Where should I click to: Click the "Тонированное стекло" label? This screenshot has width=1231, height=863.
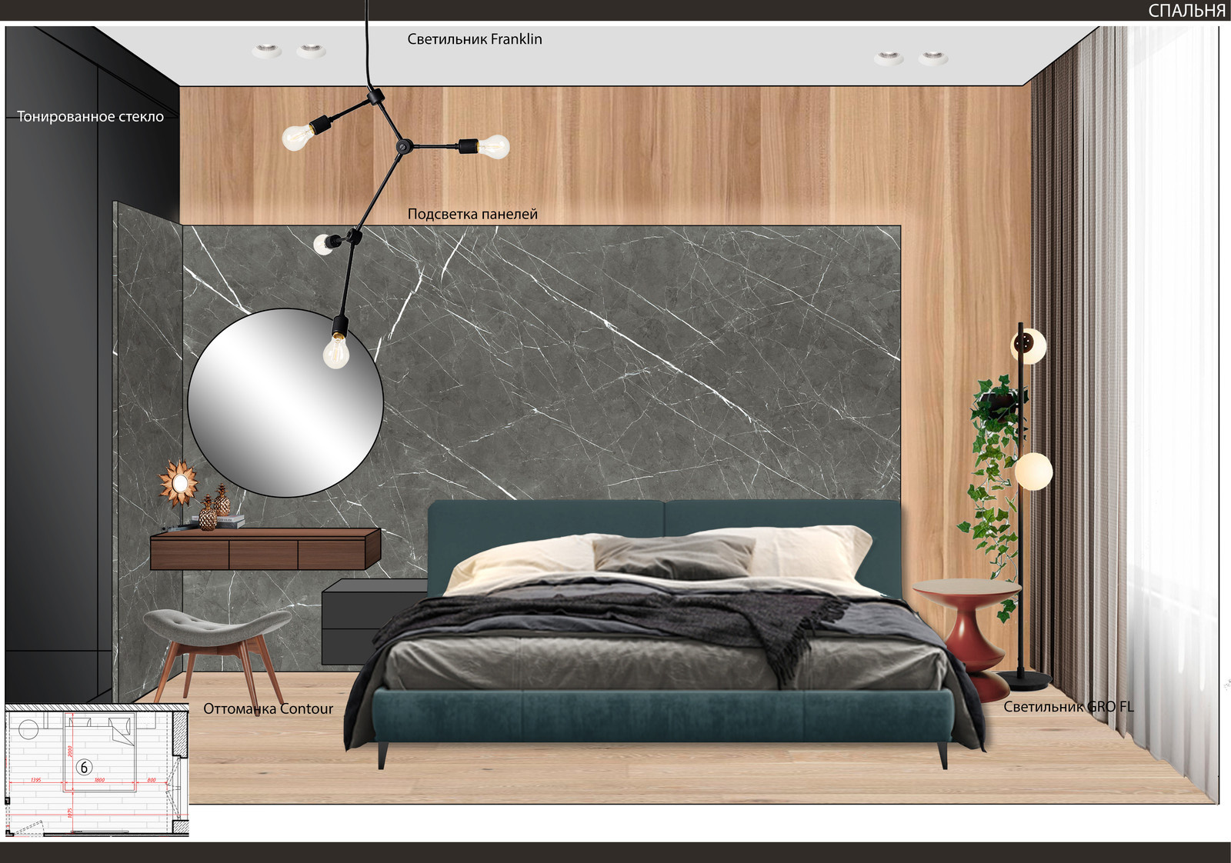(90, 117)
